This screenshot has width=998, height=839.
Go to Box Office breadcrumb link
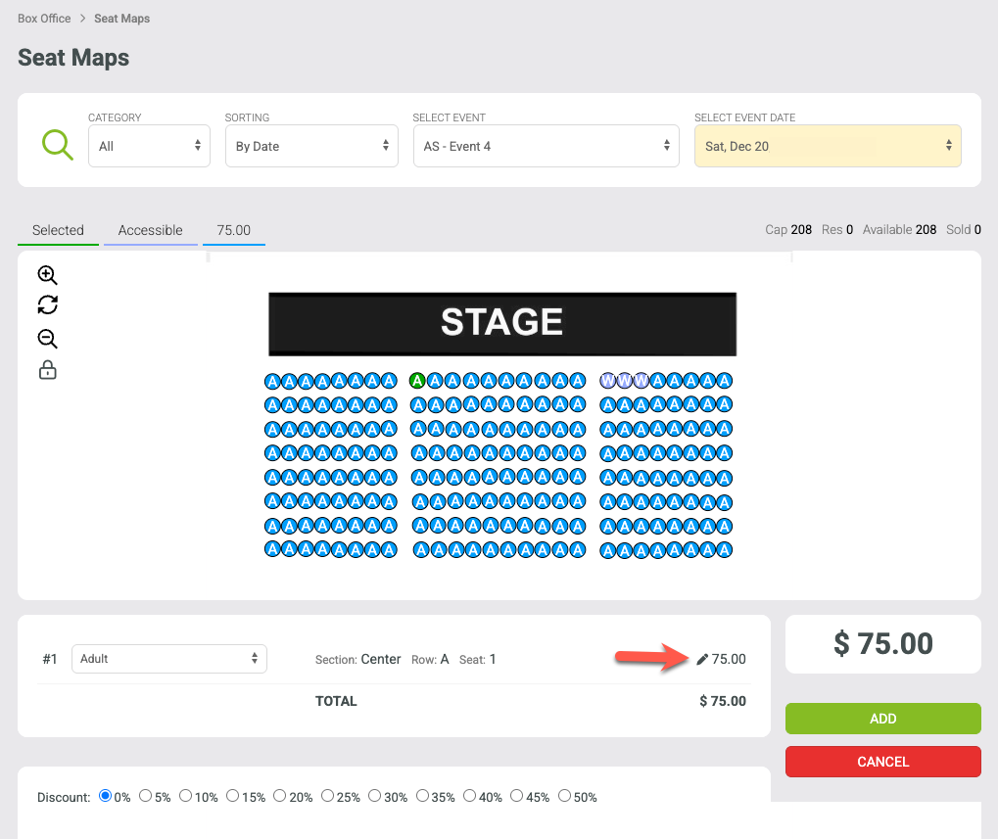click(x=44, y=19)
